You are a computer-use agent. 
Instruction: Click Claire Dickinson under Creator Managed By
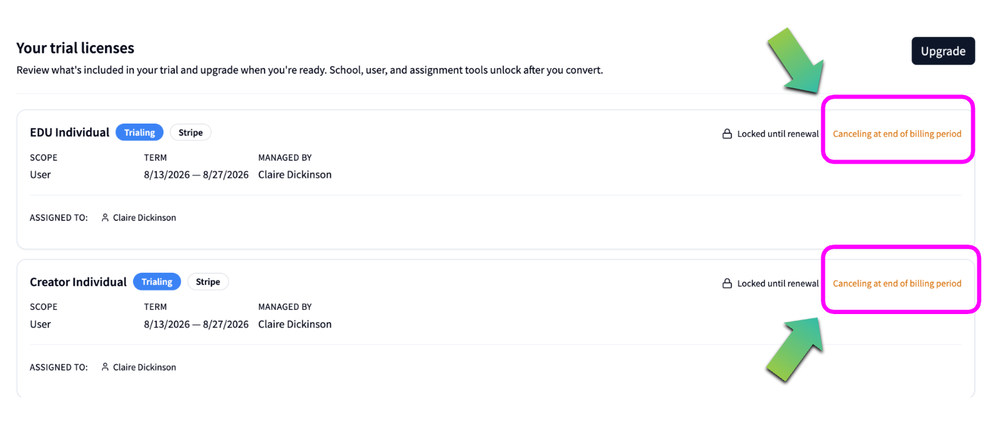294,324
